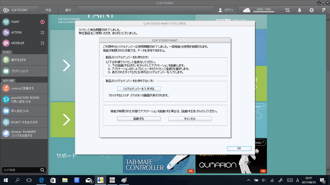The image size is (330, 185).
Task: Open Microsoft Edge from the taskbar
Action: point(41,180)
